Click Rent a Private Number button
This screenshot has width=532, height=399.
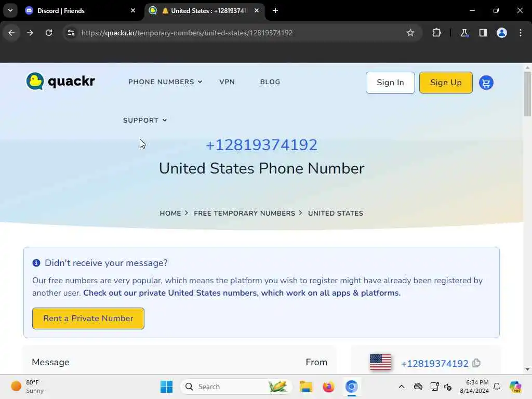click(x=88, y=318)
